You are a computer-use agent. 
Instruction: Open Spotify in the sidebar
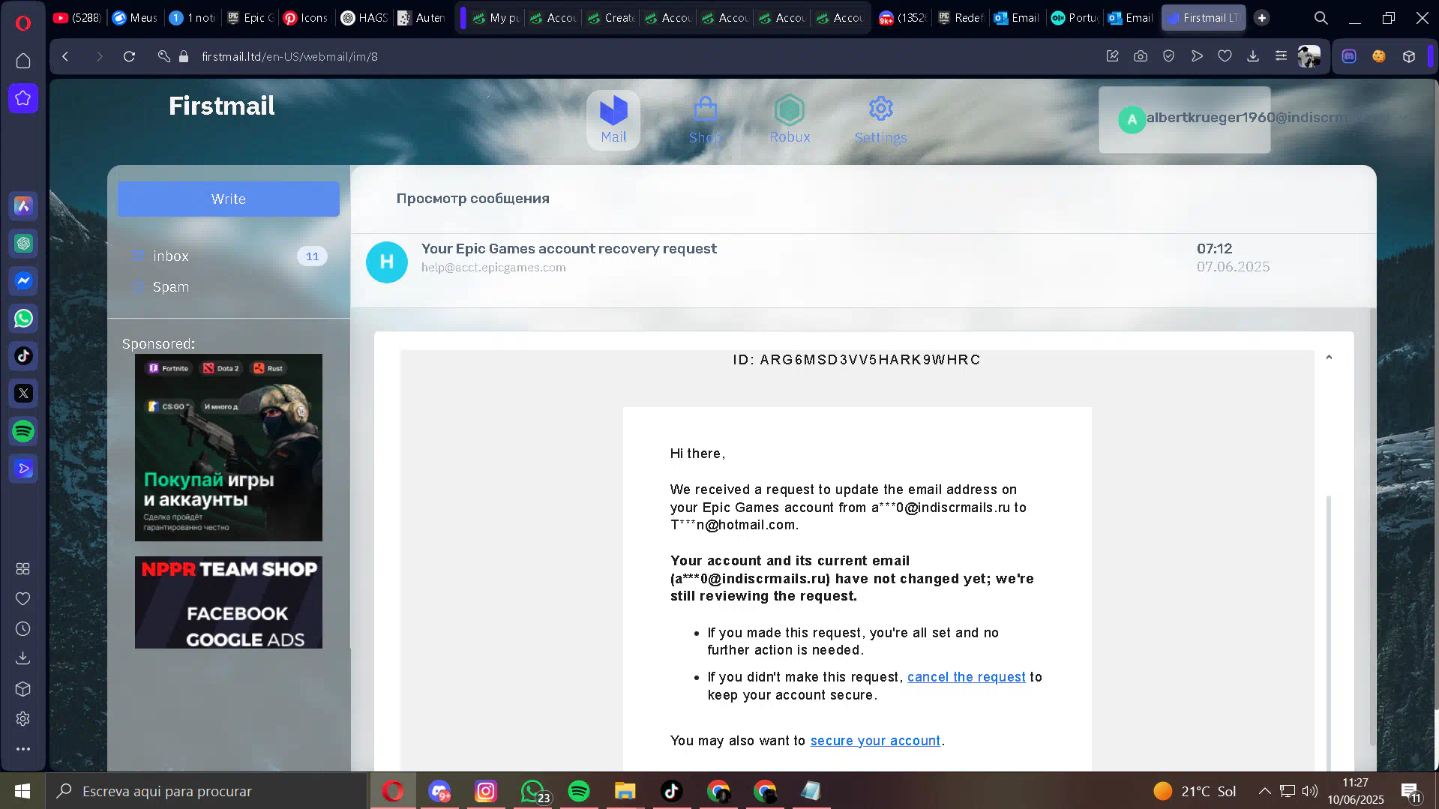pos(23,431)
